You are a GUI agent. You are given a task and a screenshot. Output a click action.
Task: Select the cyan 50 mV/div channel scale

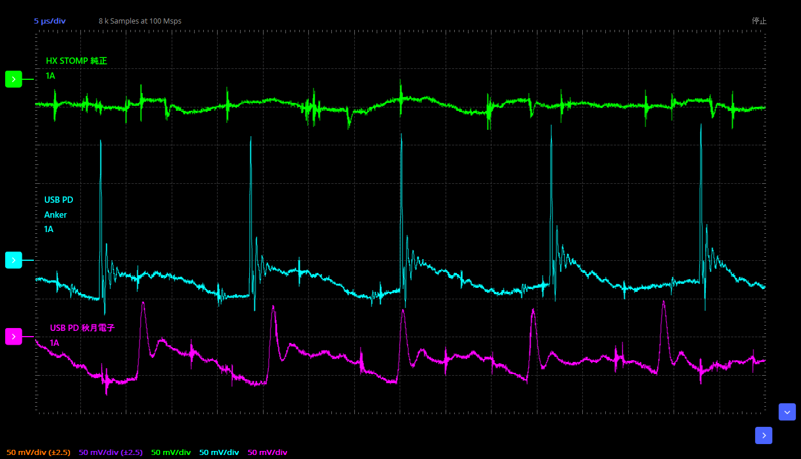(219, 453)
